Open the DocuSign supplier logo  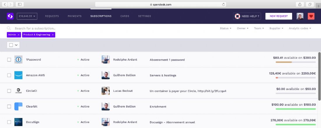coord(18,122)
